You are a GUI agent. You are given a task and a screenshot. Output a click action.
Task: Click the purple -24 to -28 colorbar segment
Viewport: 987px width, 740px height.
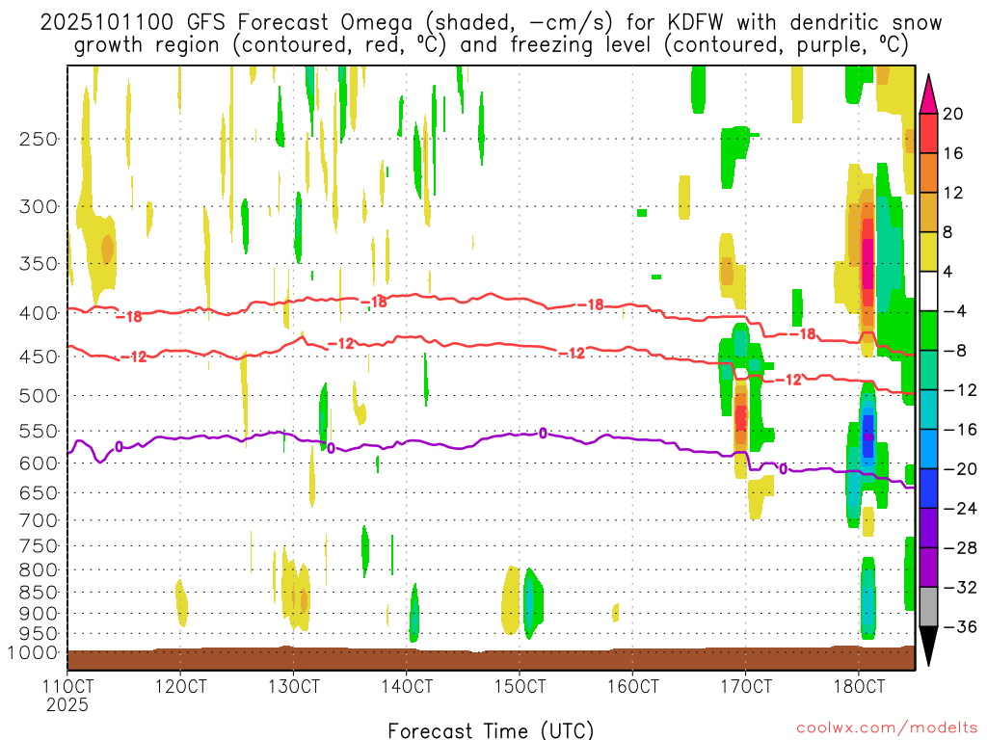click(x=928, y=528)
